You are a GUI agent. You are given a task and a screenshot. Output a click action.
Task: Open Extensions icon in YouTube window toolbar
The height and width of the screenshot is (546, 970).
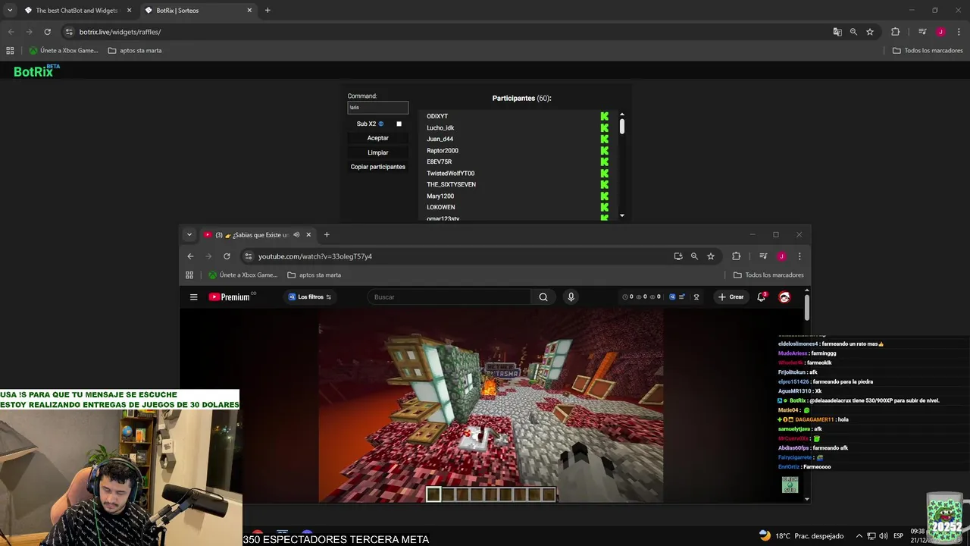click(x=736, y=256)
